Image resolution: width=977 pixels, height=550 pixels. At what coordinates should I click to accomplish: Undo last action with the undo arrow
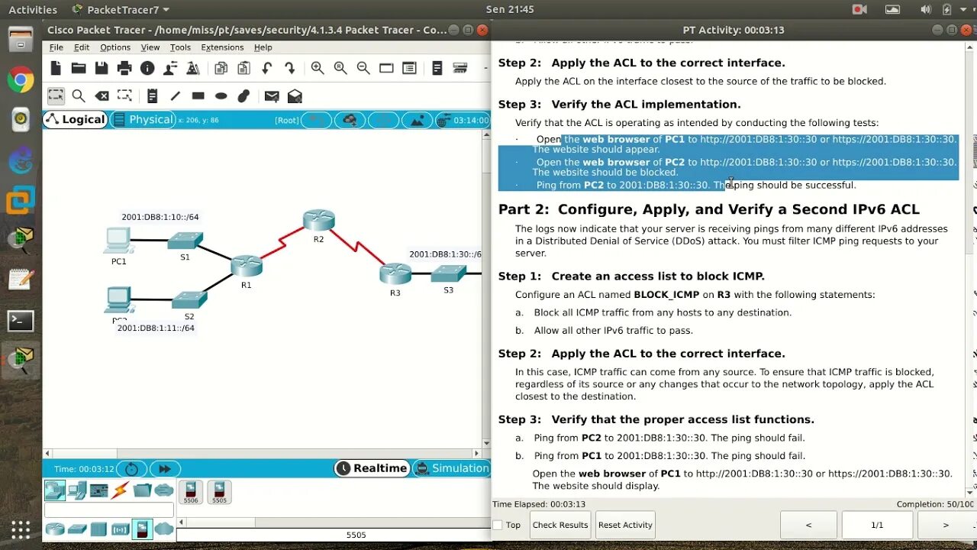click(266, 68)
